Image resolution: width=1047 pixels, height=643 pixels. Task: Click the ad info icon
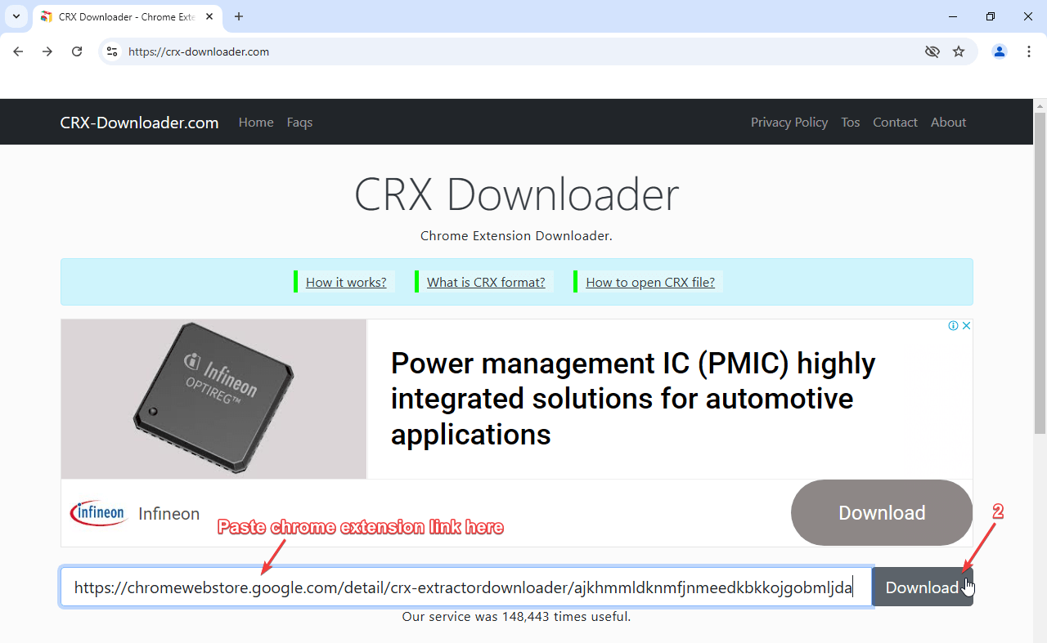click(x=953, y=326)
